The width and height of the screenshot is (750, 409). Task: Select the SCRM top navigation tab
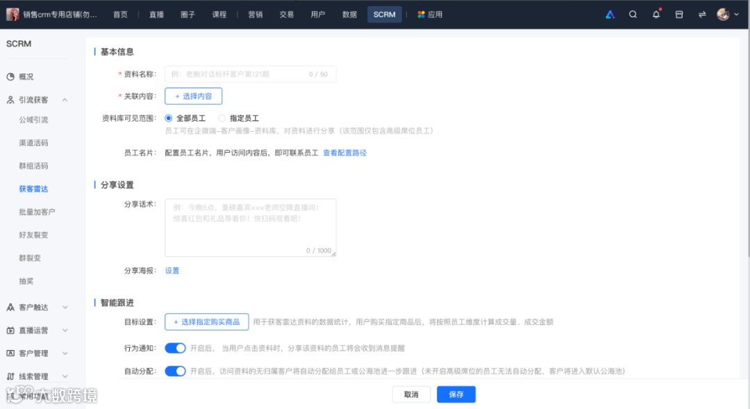click(385, 15)
